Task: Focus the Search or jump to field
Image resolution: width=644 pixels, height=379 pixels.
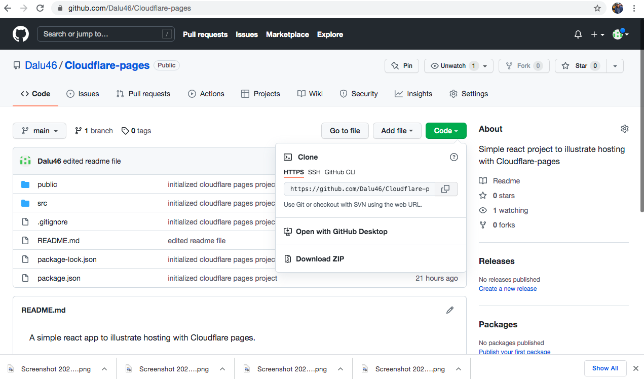Action: [x=106, y=34]
